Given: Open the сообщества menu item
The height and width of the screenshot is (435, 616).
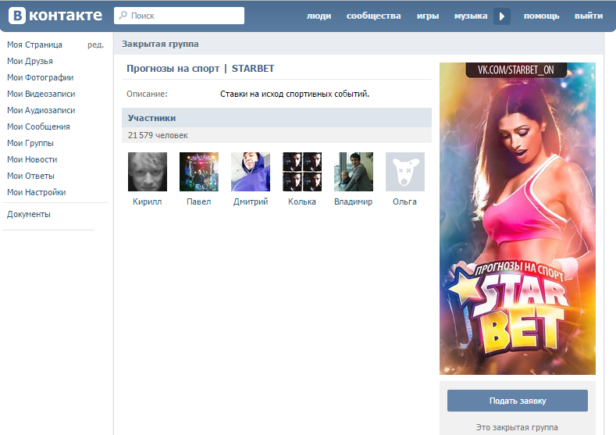Looking at the screenshot, I should [x=374, y=16].
